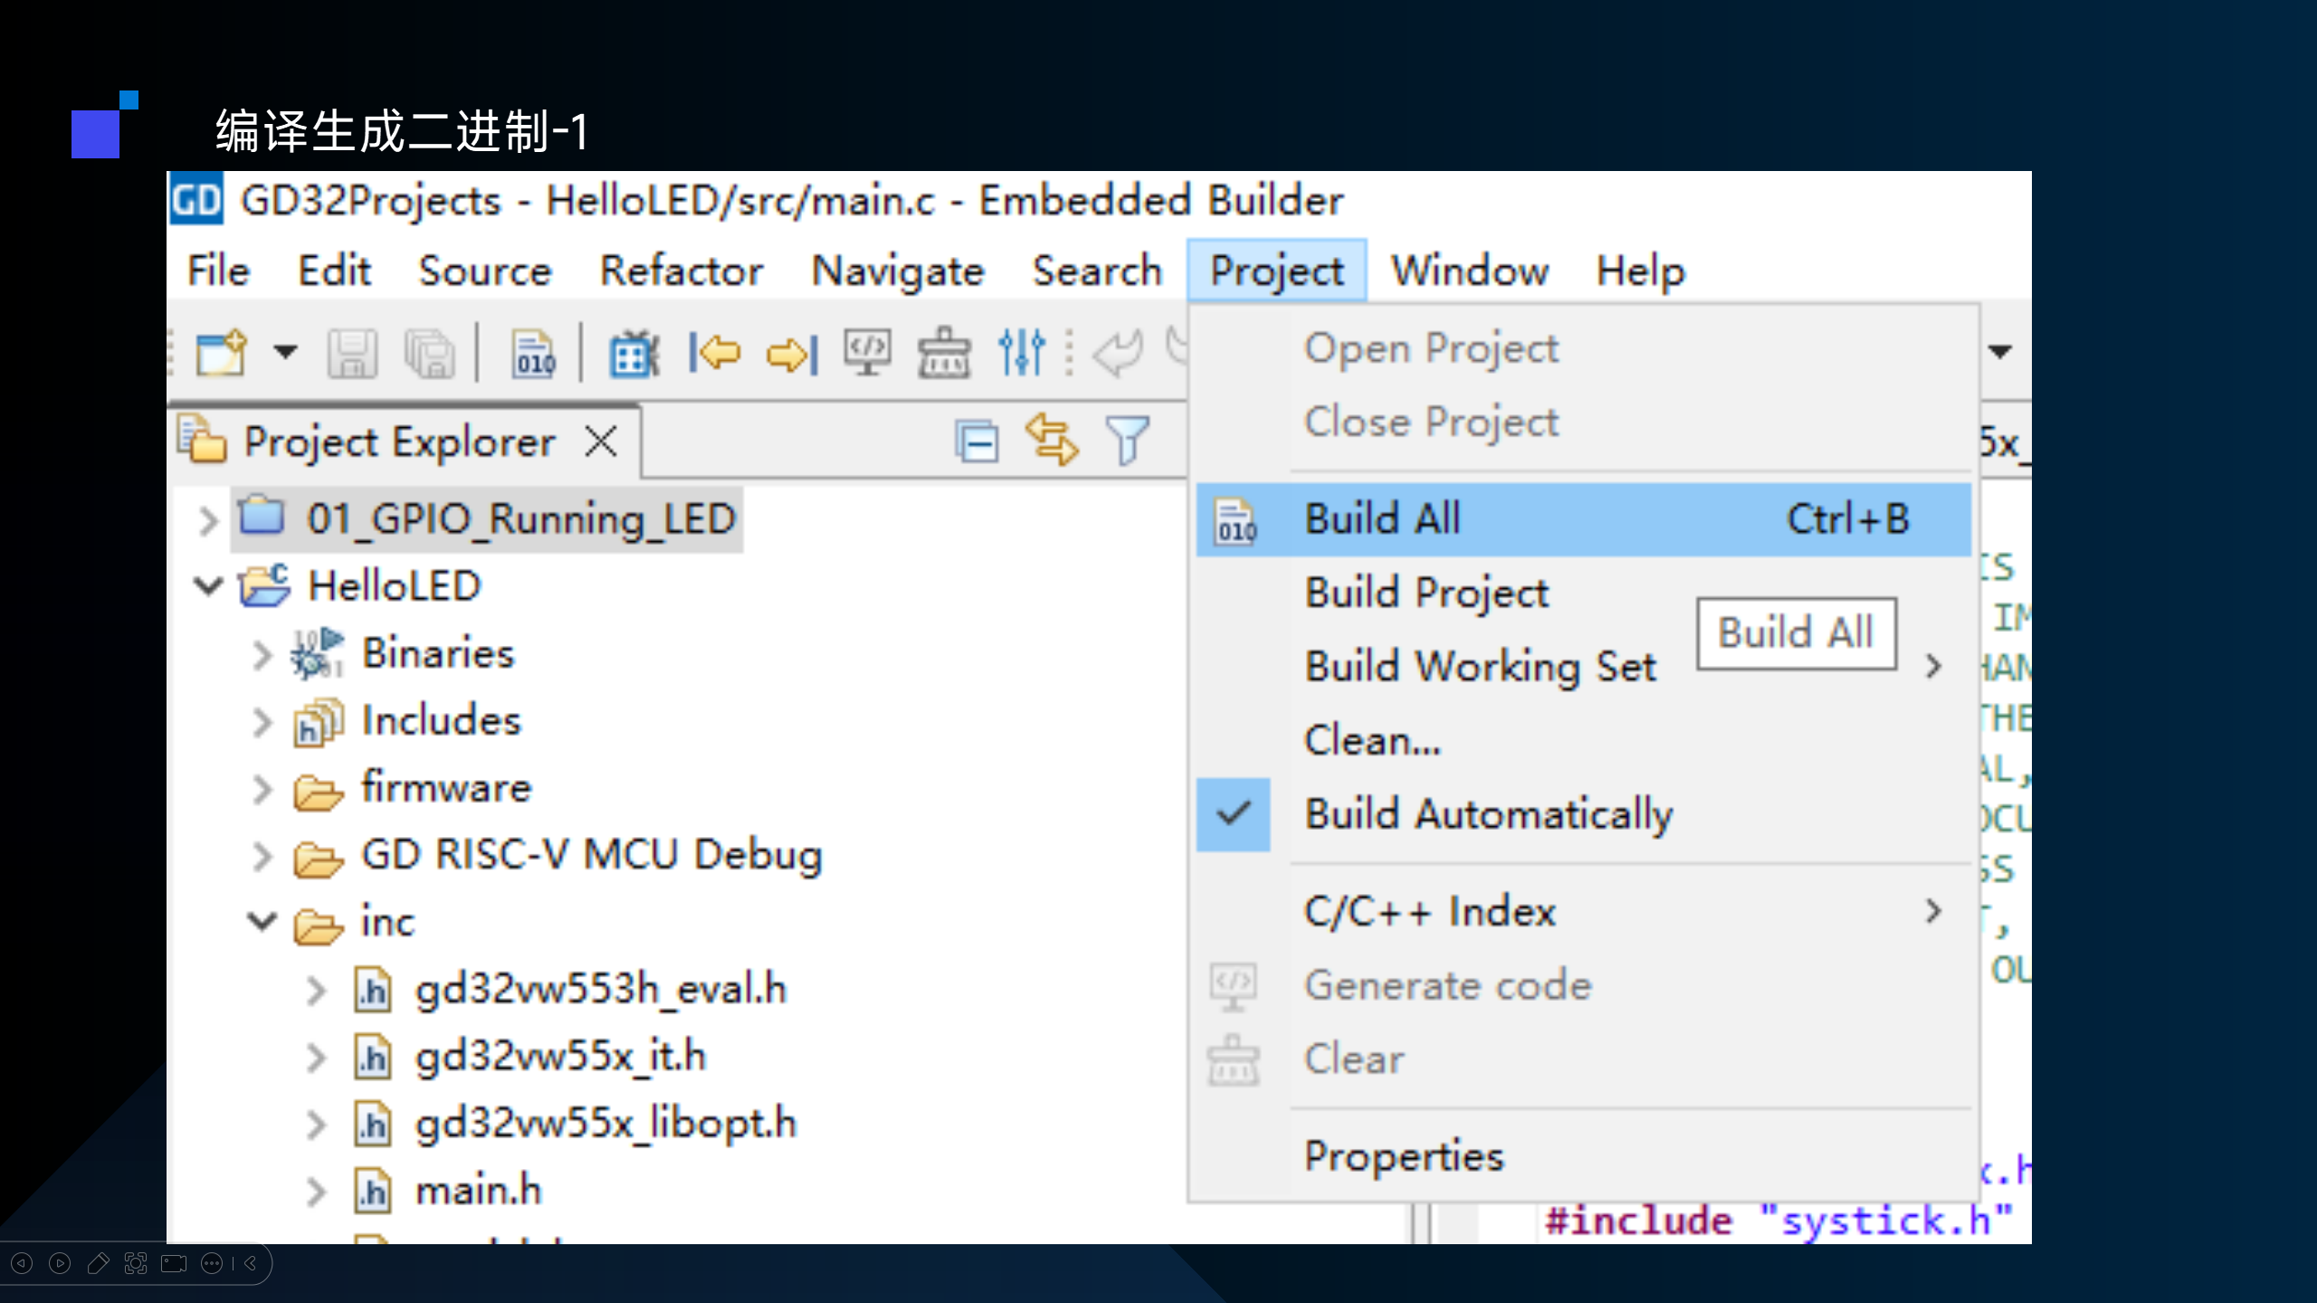This screenshot has width=2317, height=1303.
Task: Expand the Binaries node
Action: tap(262, 654)
